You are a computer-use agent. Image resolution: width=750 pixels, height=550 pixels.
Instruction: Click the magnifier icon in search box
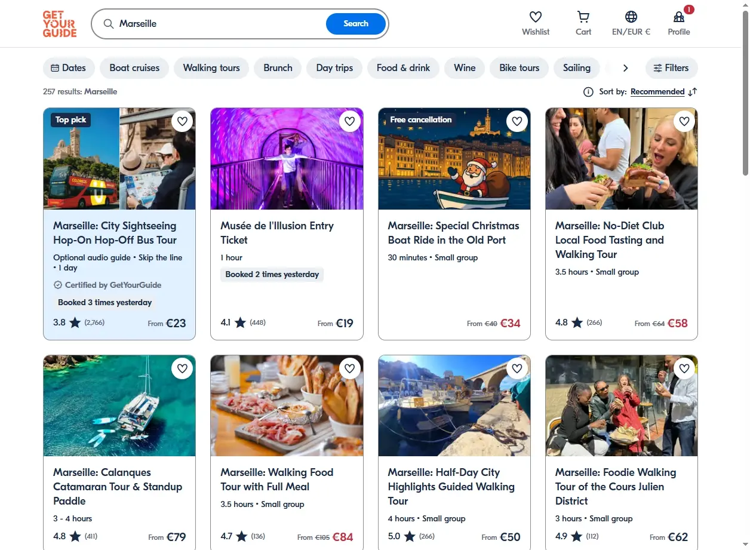108,24
